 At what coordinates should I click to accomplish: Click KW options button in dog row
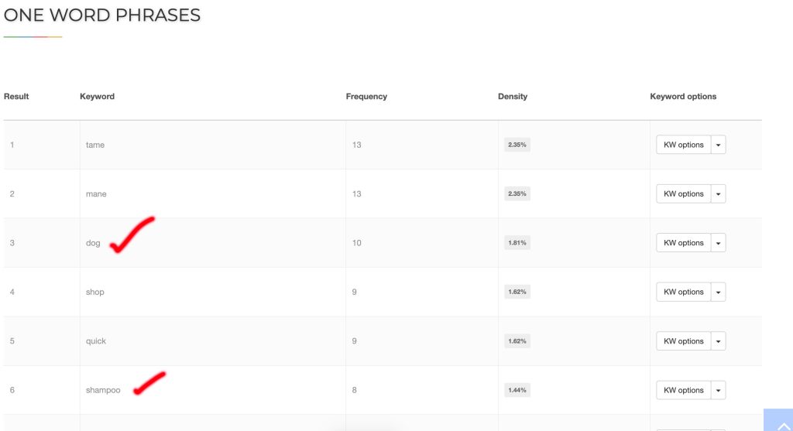click(683, 243)
